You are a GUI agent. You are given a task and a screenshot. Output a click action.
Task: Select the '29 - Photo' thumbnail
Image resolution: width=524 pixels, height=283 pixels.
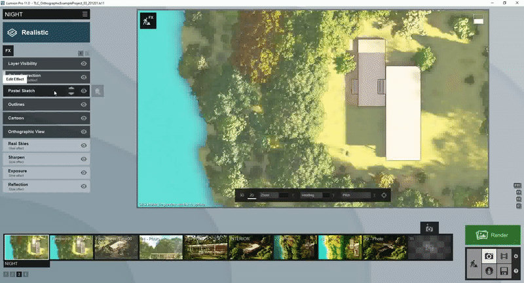(x=385, y=247)
